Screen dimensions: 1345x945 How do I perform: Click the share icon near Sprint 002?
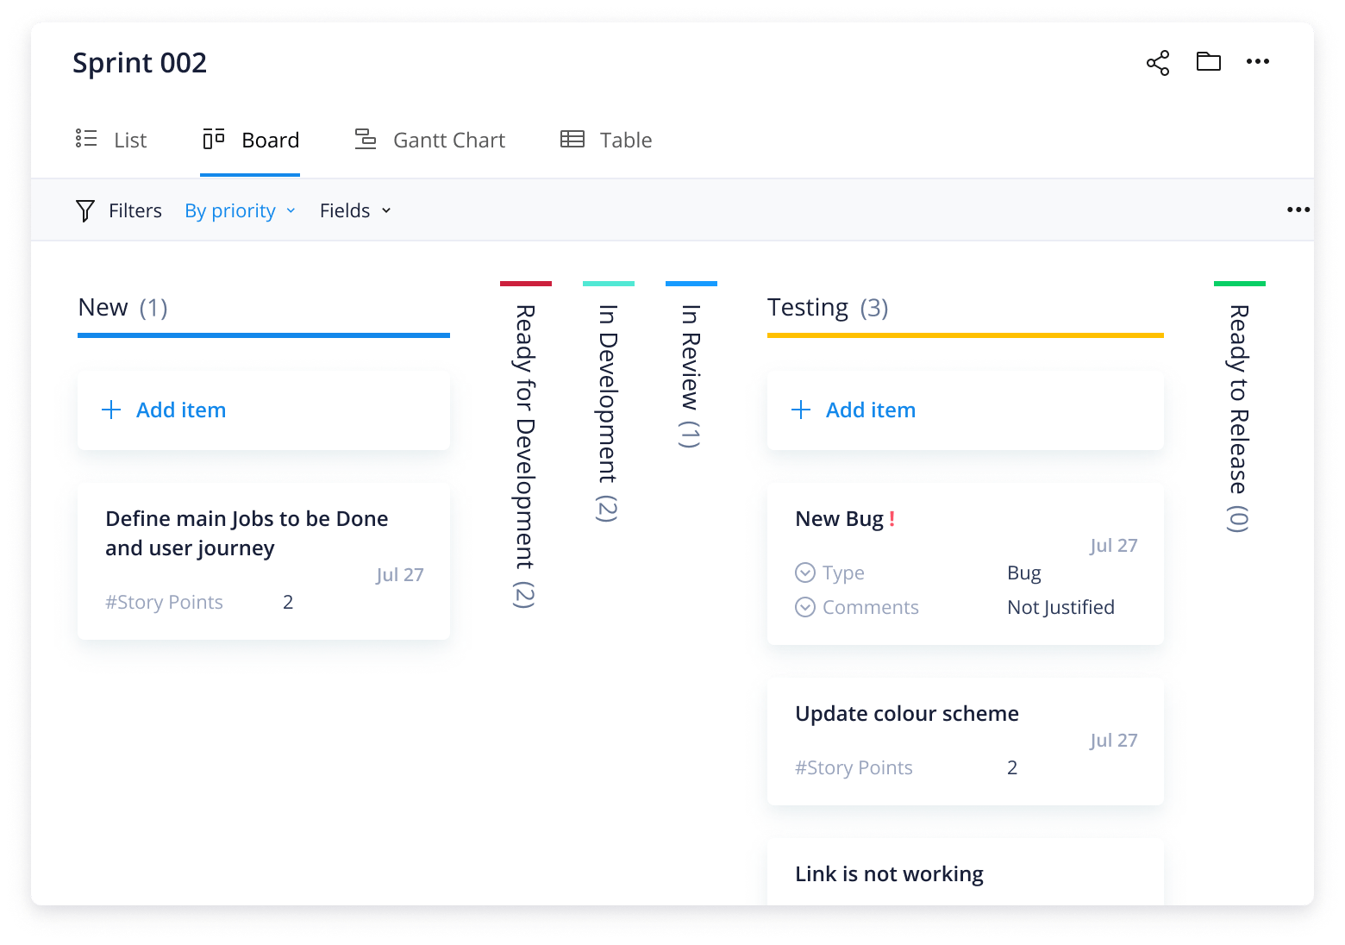(x=1159, y=61)
